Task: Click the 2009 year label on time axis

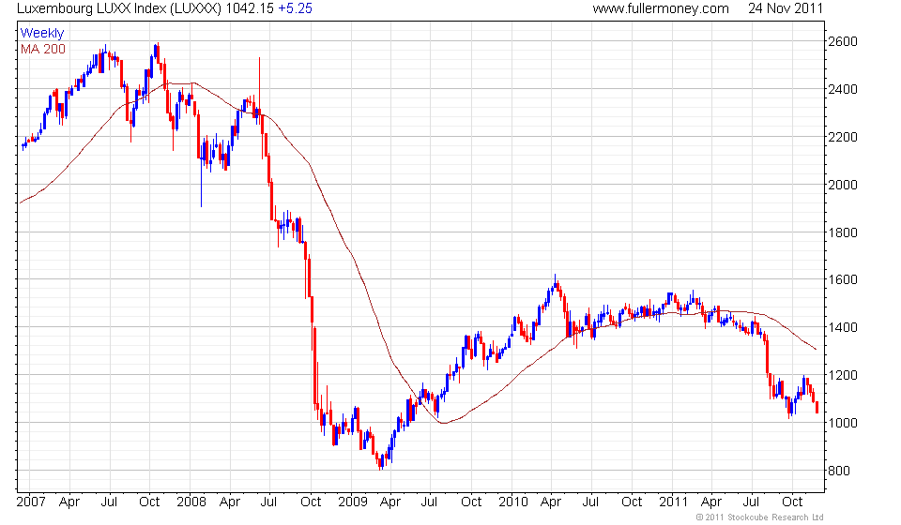Action: (352, 502)
